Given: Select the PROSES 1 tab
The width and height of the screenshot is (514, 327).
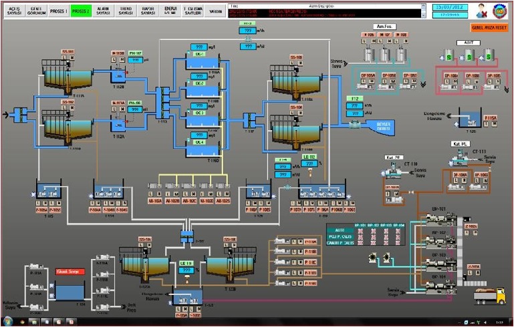Looking at the screenshot, I should 59,11.
